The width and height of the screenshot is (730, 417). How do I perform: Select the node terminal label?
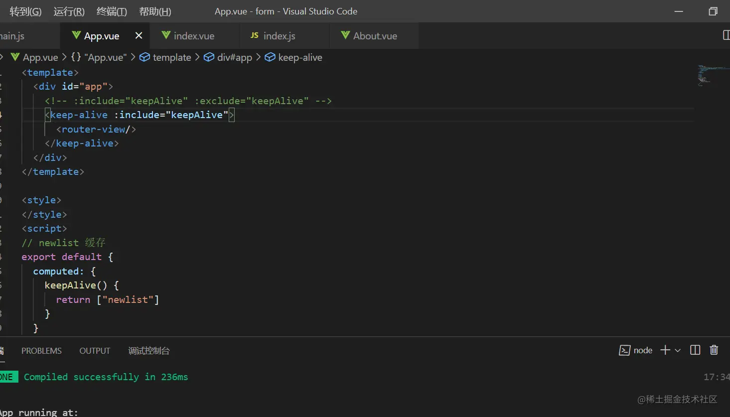click(642, 350)
